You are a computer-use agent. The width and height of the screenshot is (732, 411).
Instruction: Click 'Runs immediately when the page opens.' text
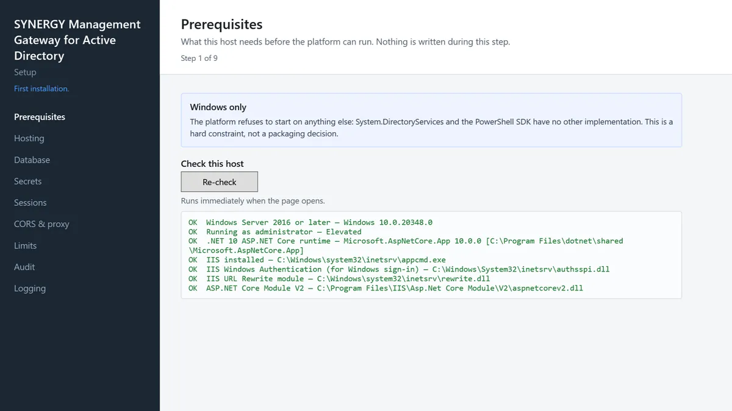click(x=253, y=200)
